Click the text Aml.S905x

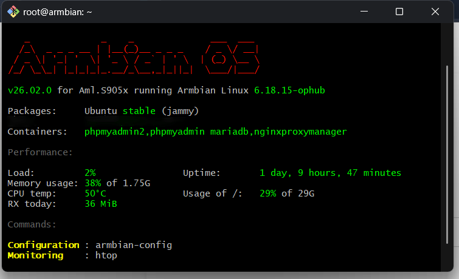pyautogui.click(x=103, y=90)
